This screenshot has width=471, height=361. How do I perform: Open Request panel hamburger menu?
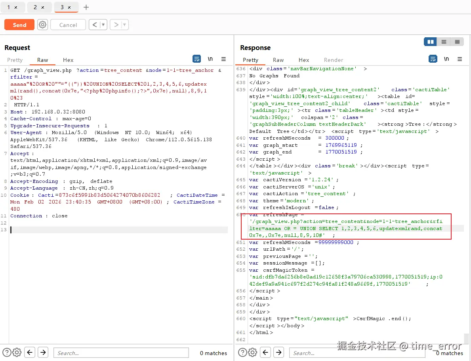point(223,59)
